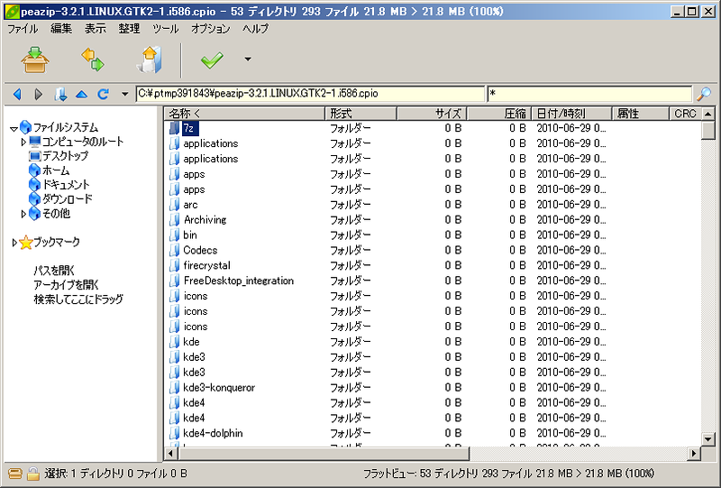Sort by the サイズ column header

click(433, 114)
